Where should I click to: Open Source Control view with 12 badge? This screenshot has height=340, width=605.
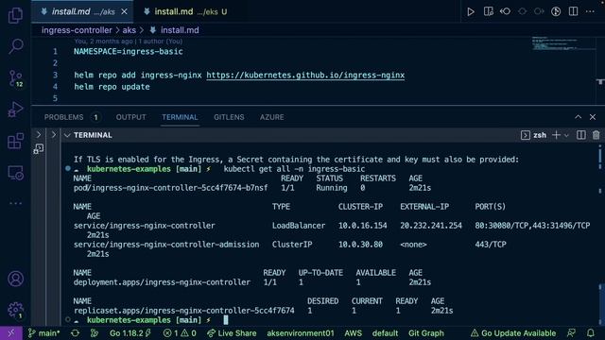point(15,78)
